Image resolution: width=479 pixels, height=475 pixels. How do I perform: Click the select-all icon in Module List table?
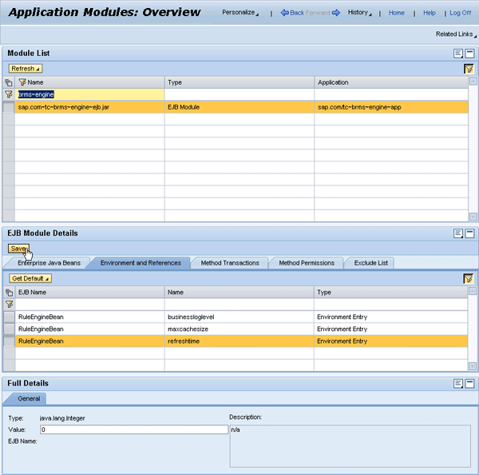(x=9, y=82)
